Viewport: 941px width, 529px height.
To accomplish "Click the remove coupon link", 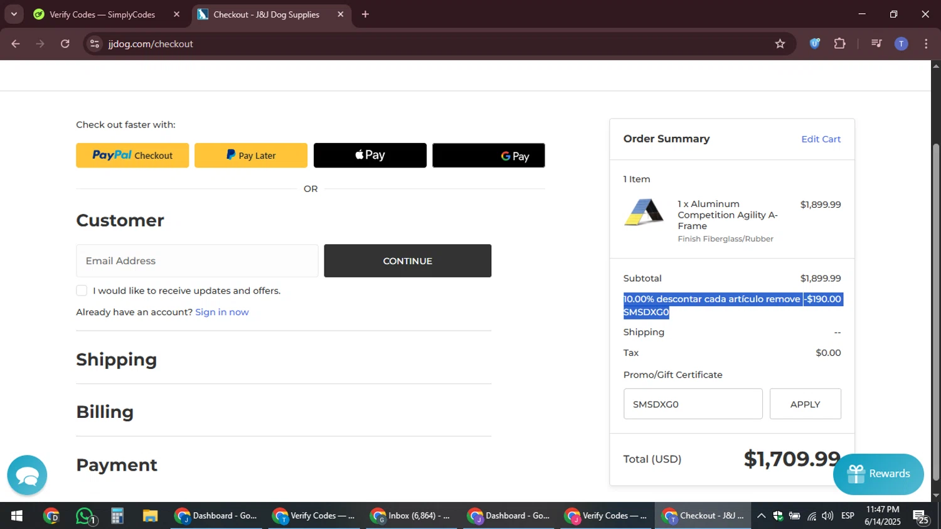I will [783, 299].
